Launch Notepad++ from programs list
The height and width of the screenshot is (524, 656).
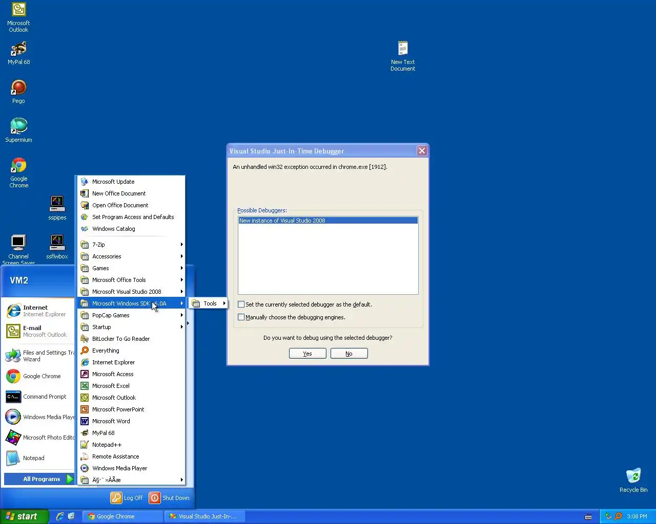[131, 445]
